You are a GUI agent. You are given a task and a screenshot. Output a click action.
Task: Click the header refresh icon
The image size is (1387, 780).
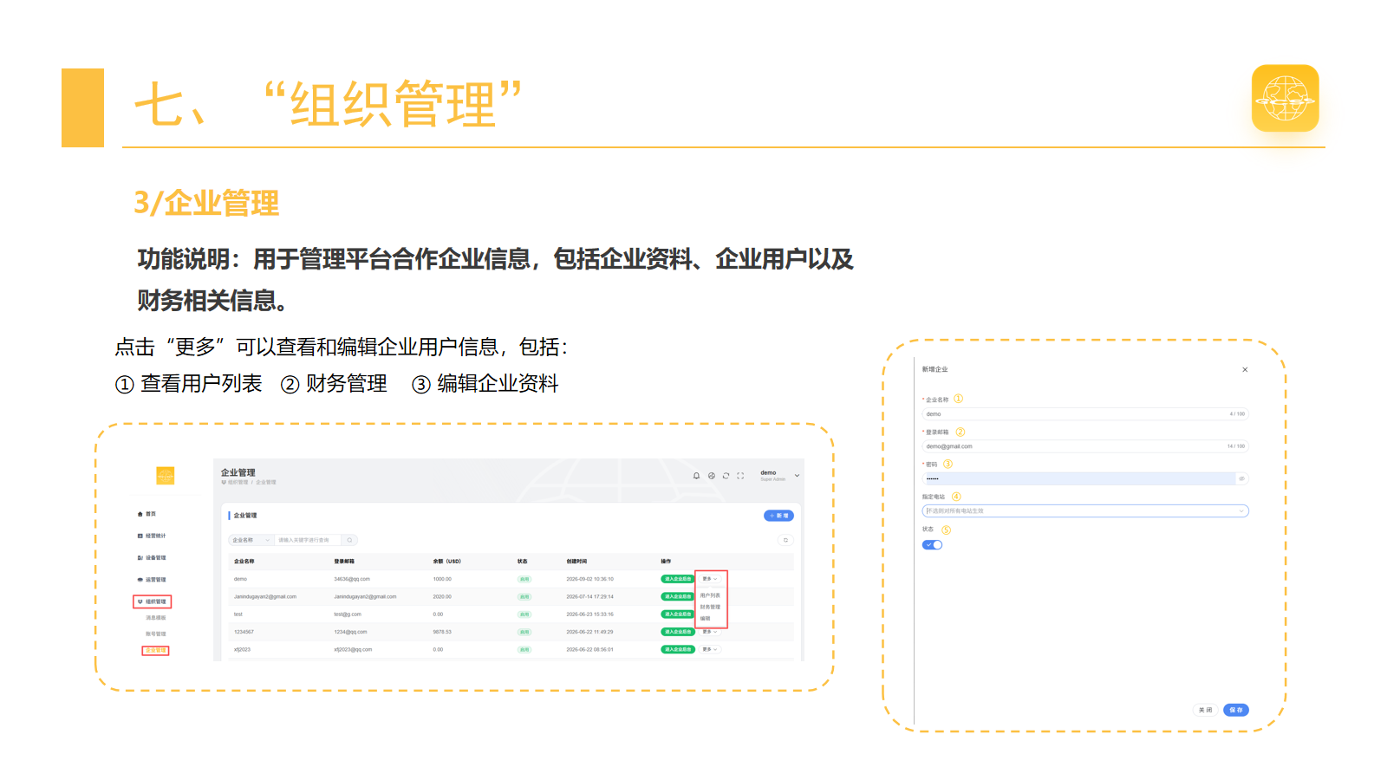coord(726,476)
